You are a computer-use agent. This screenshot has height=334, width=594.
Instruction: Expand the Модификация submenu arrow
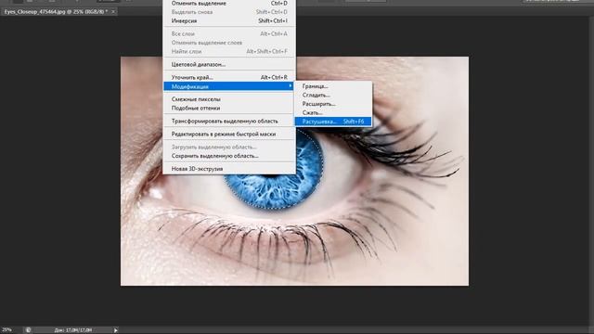point(291,86)
